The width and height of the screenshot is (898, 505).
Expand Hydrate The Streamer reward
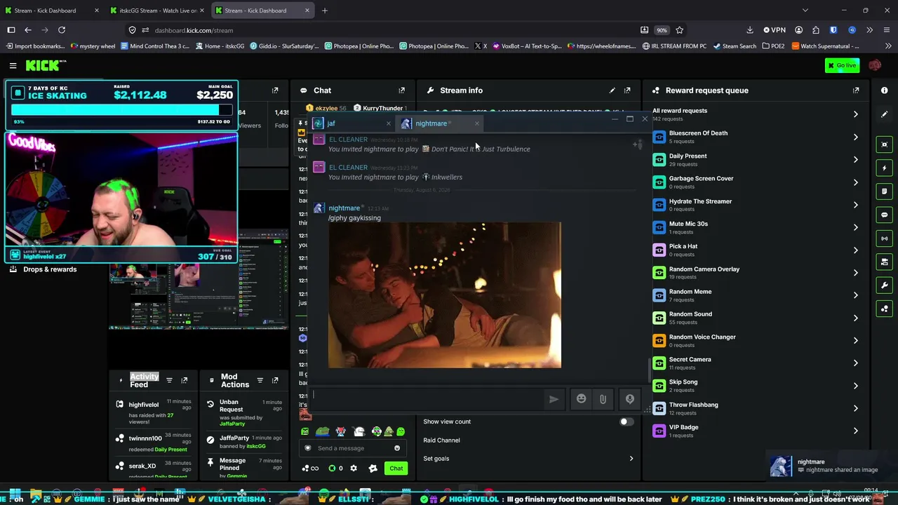(x=855, y=205)
